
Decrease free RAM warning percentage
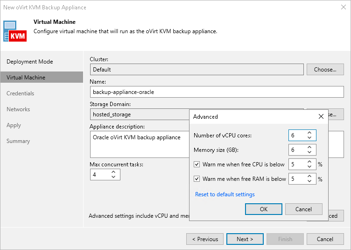pos(309,181)
